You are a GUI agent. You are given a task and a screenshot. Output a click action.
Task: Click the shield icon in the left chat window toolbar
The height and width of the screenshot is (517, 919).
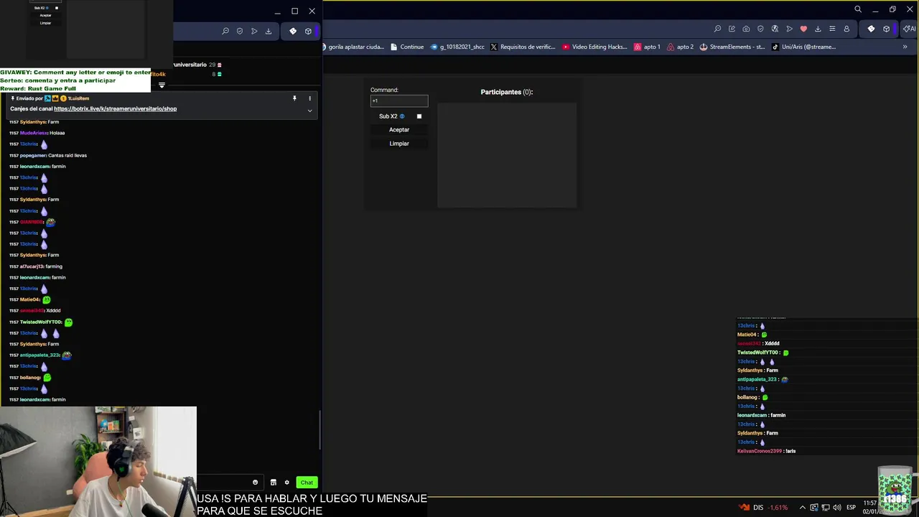(x=240, y=31)
